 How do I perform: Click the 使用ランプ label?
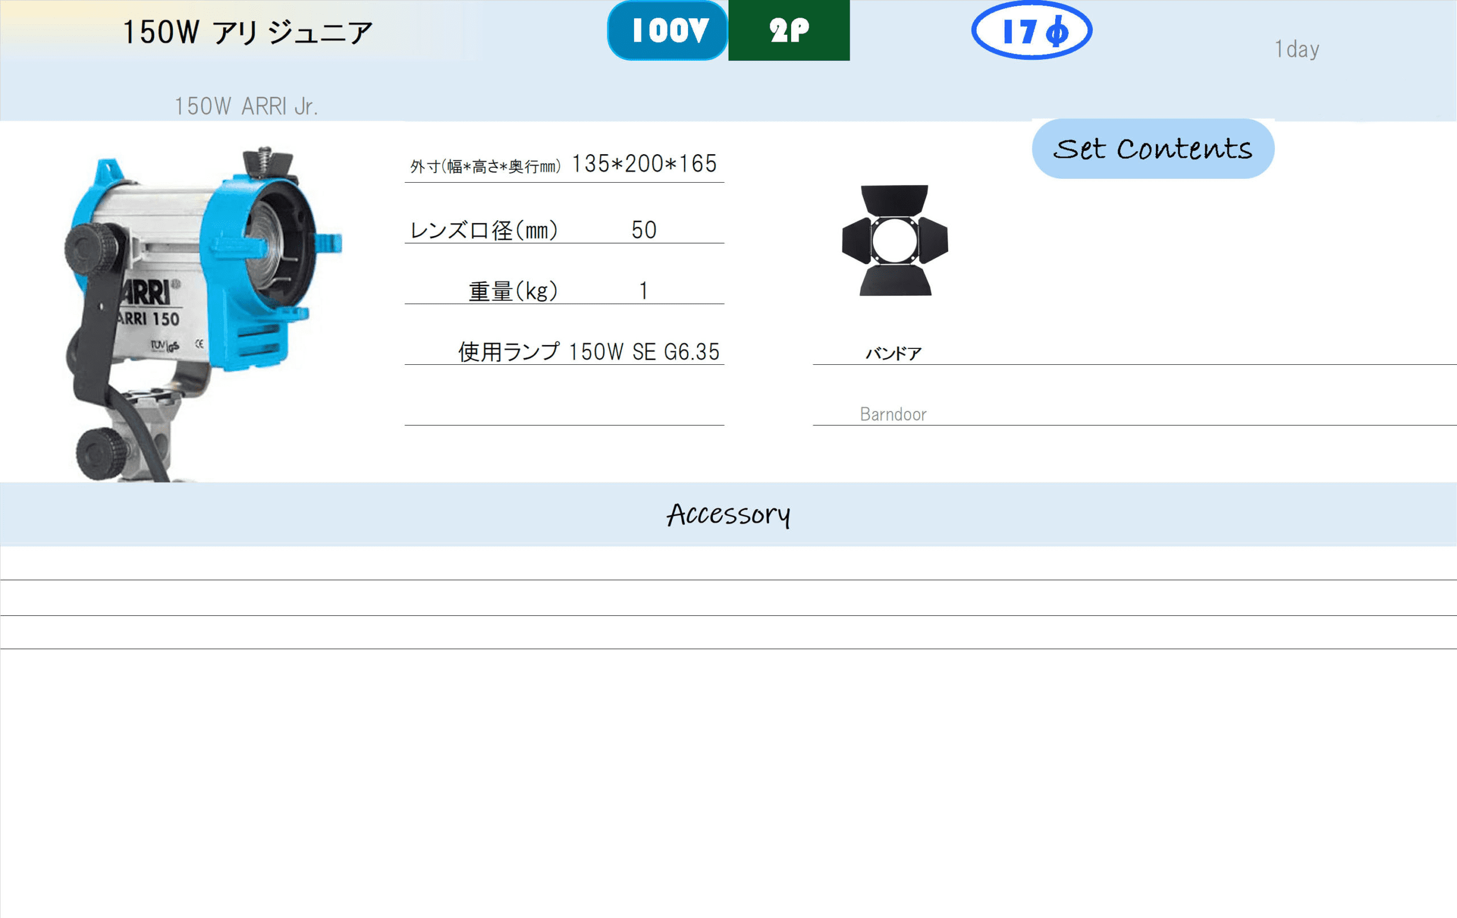[x=509, y=352]
